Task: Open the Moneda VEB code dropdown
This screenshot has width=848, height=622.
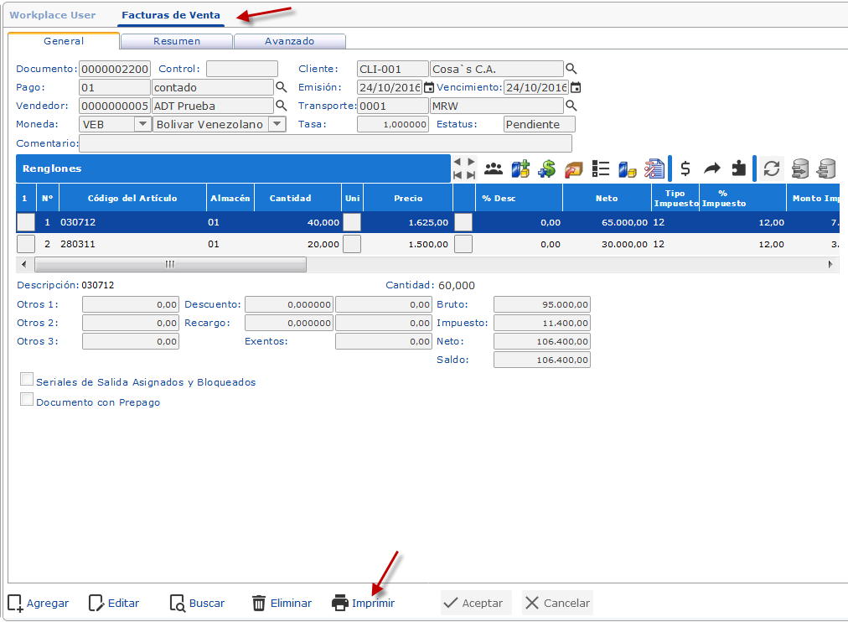Action: coord(142,124)
